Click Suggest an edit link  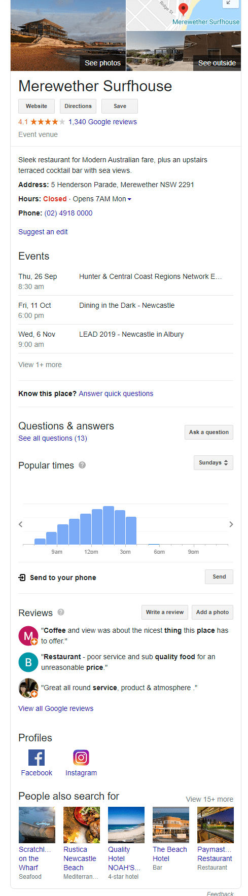tap(43, 232)
